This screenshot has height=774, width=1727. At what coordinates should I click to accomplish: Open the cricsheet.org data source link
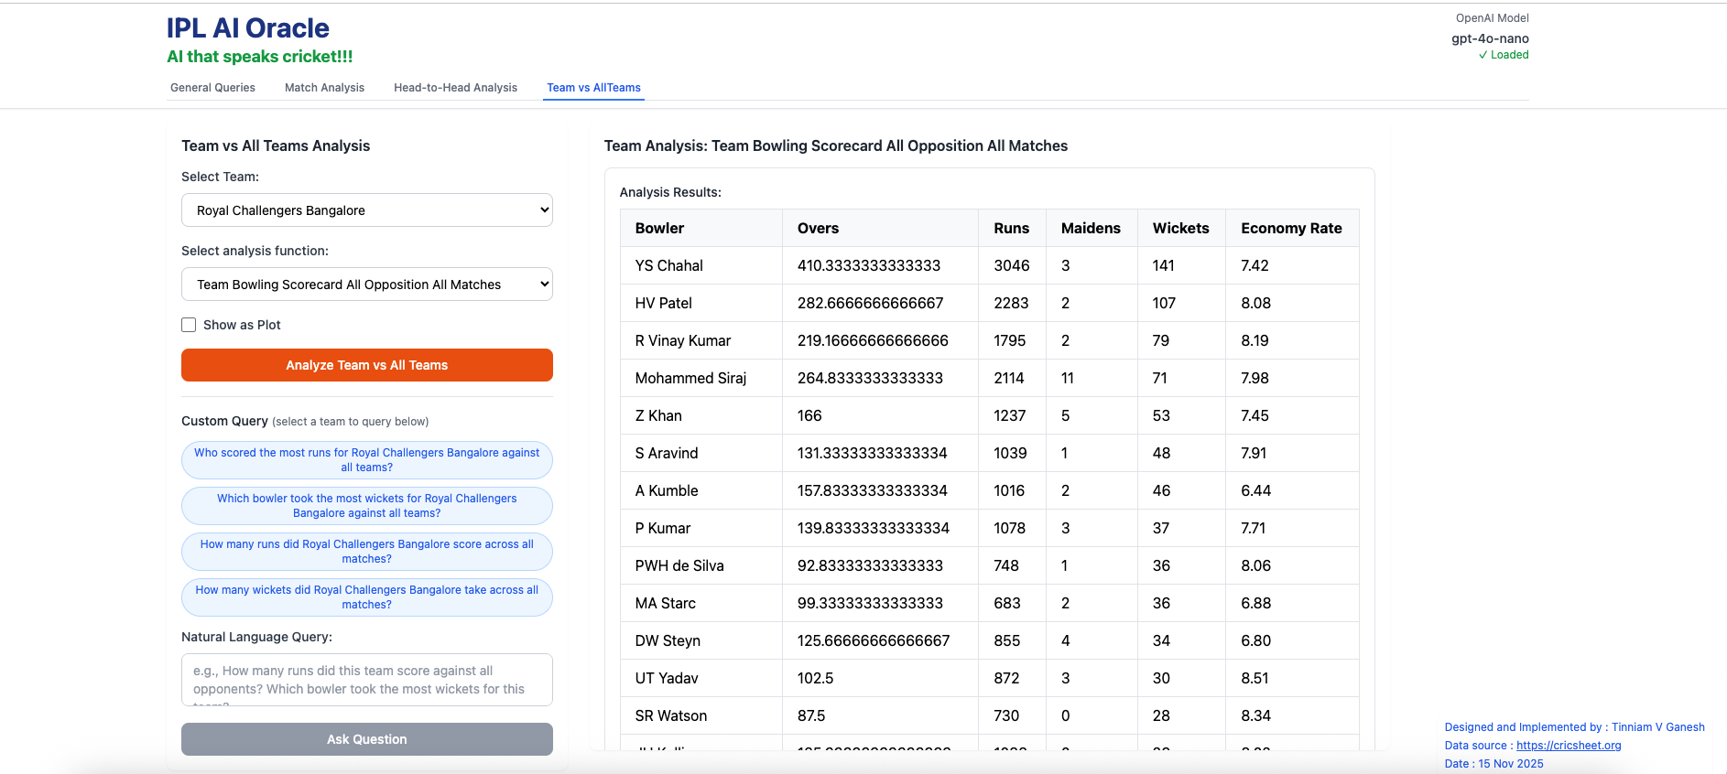1568,746
